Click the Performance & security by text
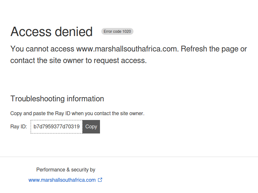 (66, 170)
